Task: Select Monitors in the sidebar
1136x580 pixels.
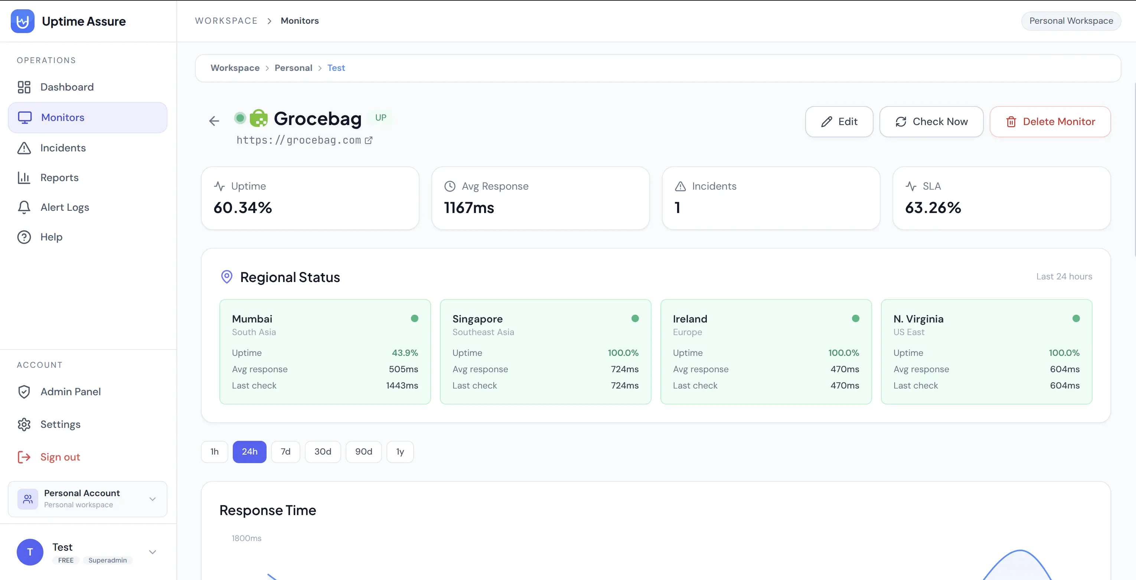Action: point(87,117)
